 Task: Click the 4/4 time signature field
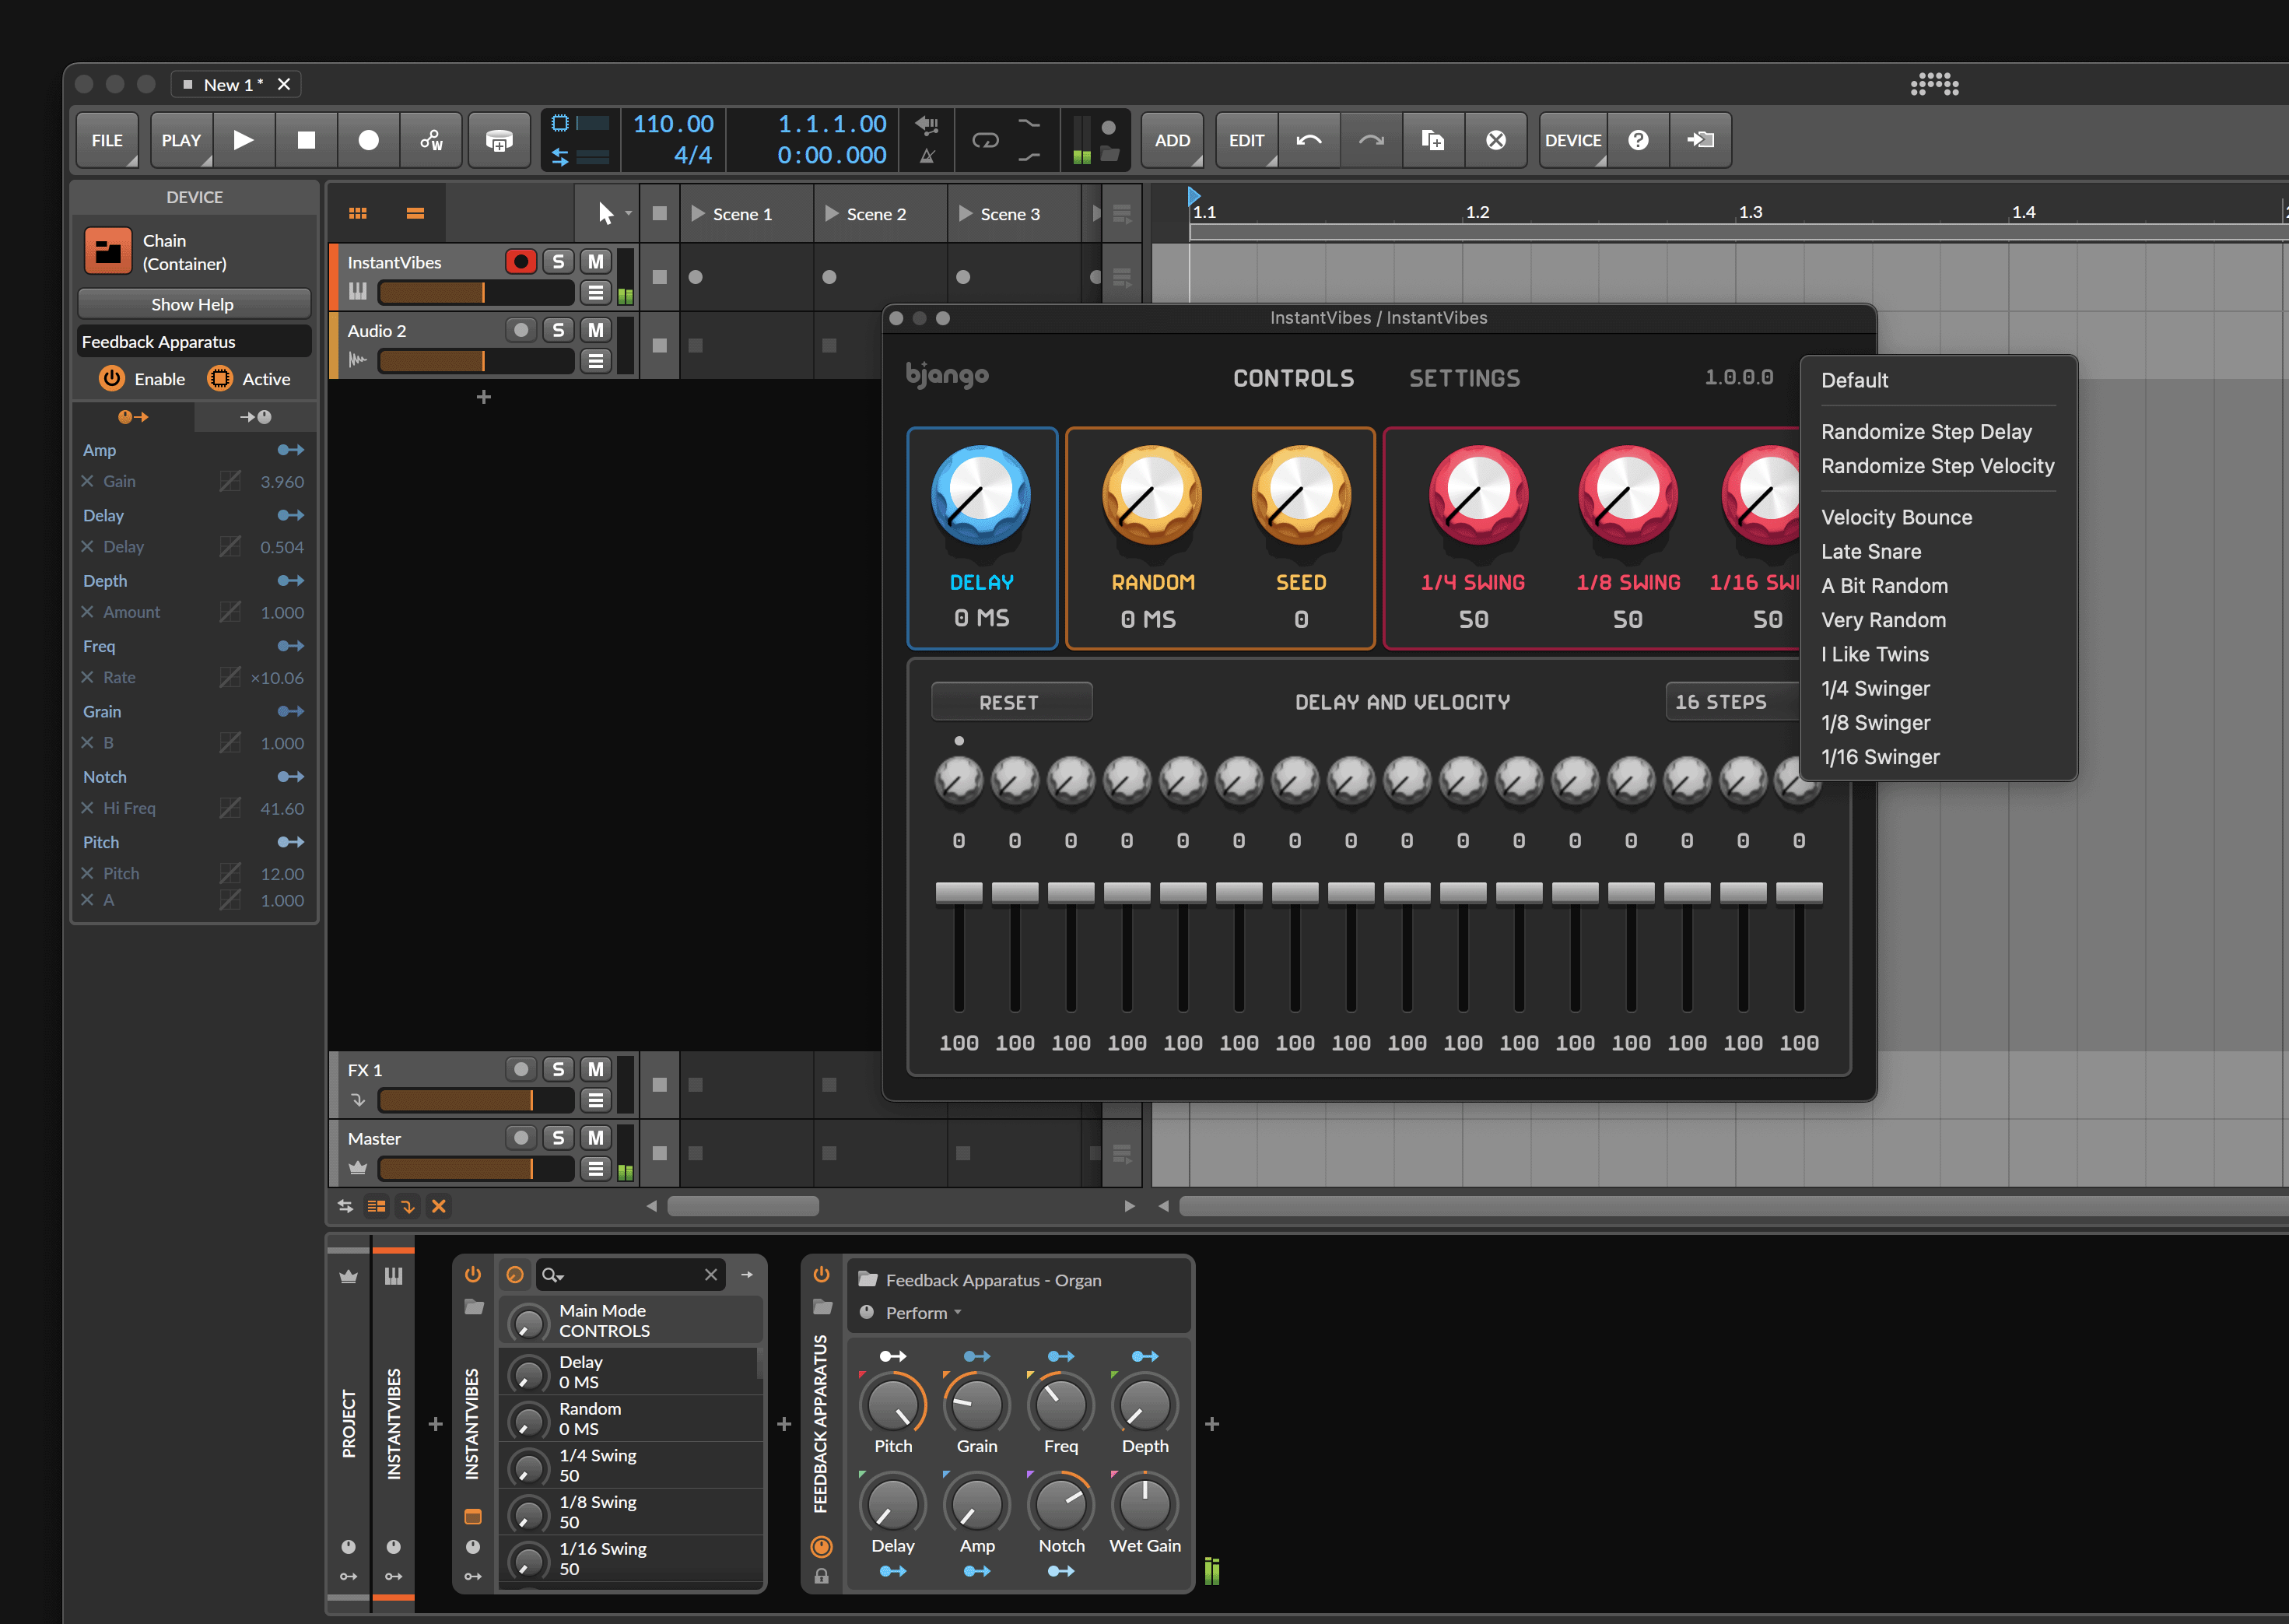692,155
